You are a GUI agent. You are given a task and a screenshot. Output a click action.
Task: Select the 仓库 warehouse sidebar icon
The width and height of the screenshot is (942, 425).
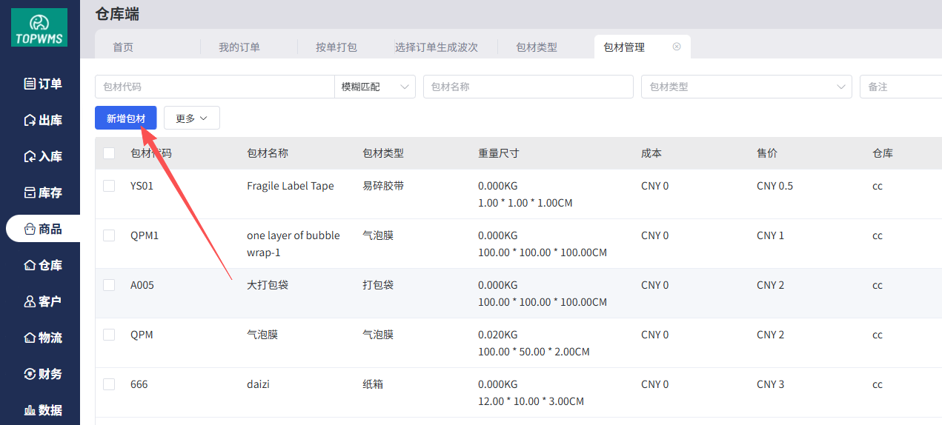click(30, 265)
